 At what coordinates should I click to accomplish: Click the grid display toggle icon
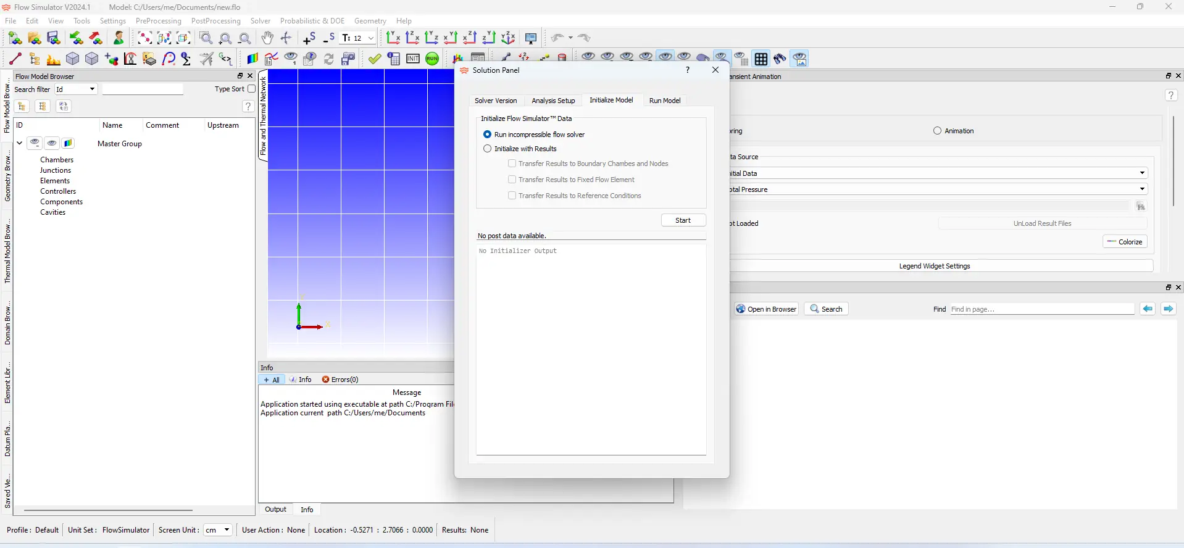click(761, 59)
